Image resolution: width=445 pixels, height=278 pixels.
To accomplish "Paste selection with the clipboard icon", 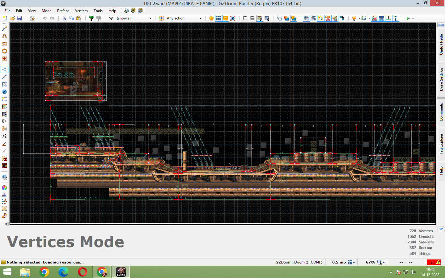I will tap(79, 18).
